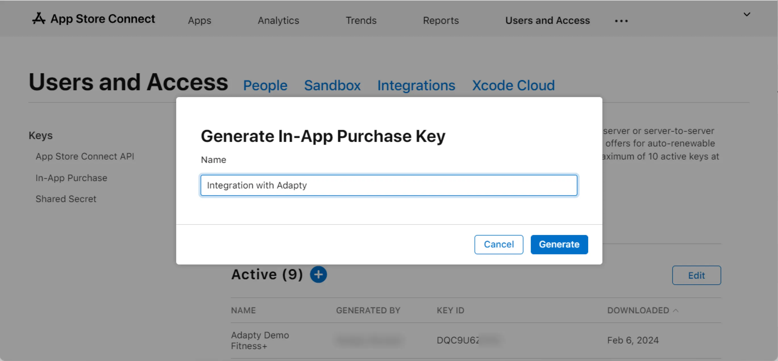Image resolution: width=778 pixels, height=361 pixels.
Task: Go to Analytics in the top navigation
Action: coord(278,20)
